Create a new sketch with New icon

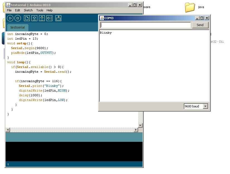(x=27, y=18)
